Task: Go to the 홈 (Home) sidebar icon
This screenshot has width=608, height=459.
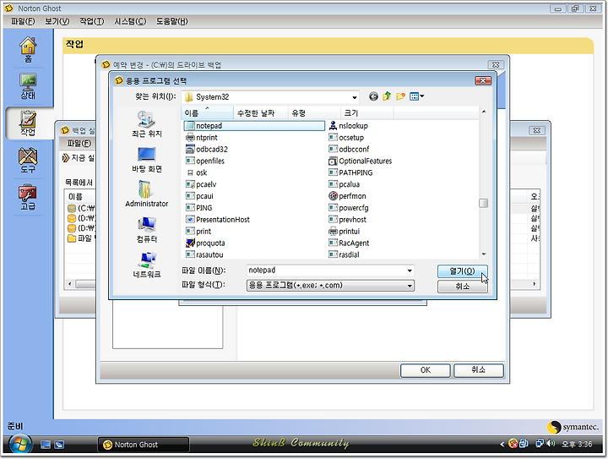Action: click(x=28, y=50)
